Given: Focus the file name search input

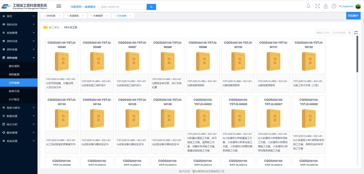Looking at the screenshot, I should point(331,33).
